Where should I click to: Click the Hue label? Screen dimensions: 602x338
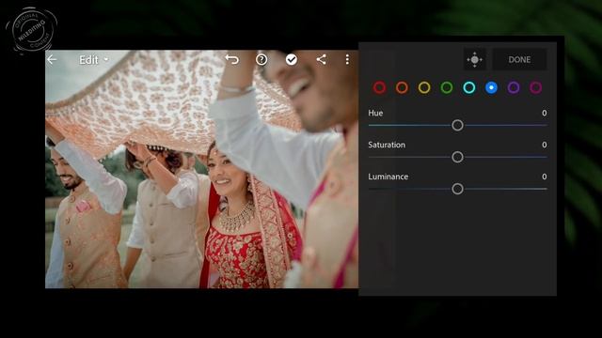[375, 113]
